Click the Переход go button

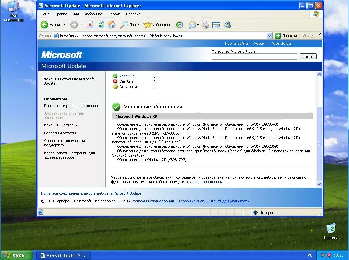pyautogui.click(x=286, y=36)
